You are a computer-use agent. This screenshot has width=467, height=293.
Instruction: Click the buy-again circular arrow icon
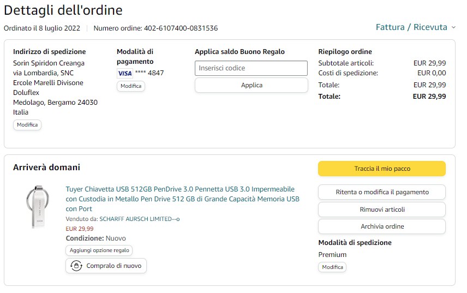[x=76, y=266]
